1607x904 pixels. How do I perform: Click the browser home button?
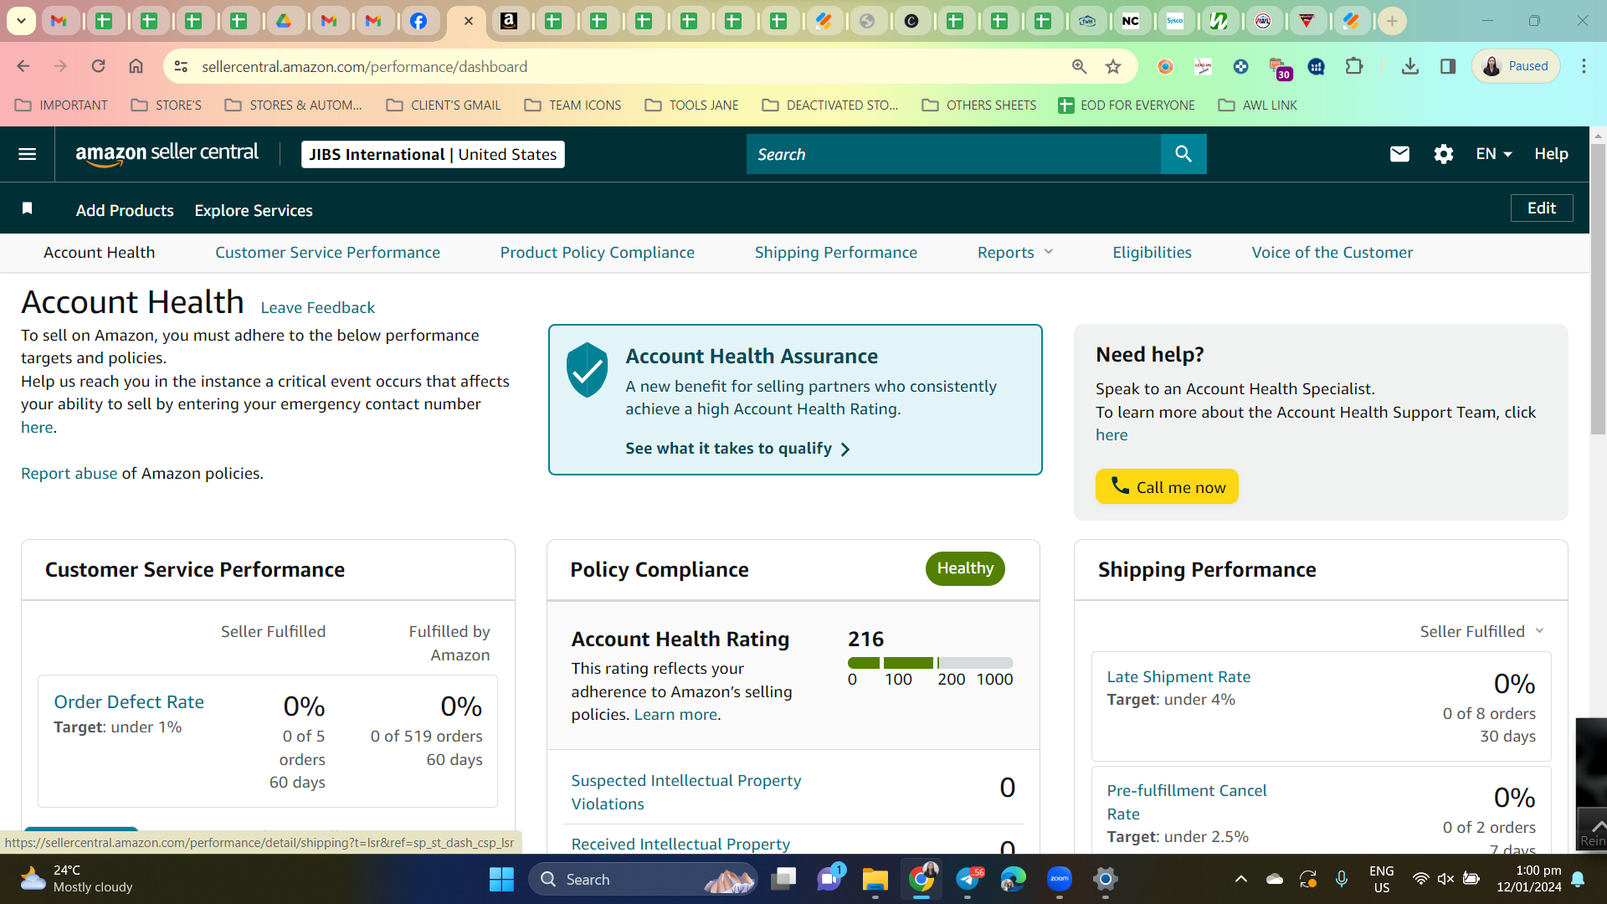click(136, 66)
